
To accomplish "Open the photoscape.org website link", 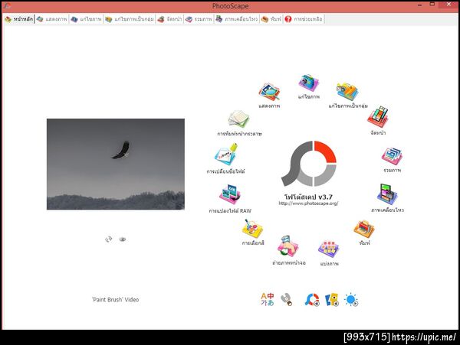I will coord(308,203).
